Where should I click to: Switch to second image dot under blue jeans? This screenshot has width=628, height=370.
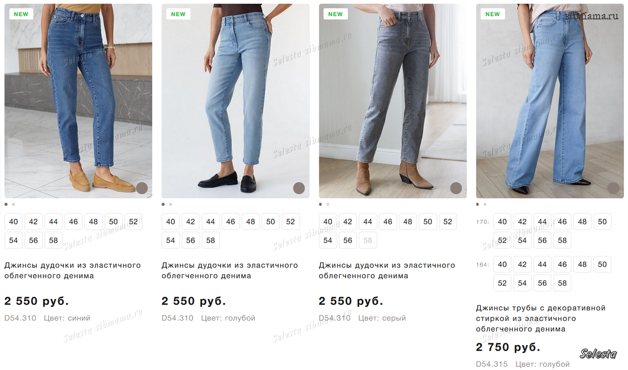click(x=14, y=204)
